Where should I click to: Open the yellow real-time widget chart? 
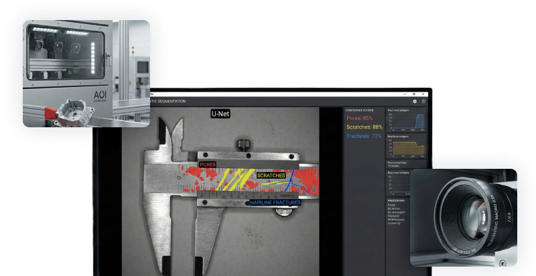(x=406, y=146)
